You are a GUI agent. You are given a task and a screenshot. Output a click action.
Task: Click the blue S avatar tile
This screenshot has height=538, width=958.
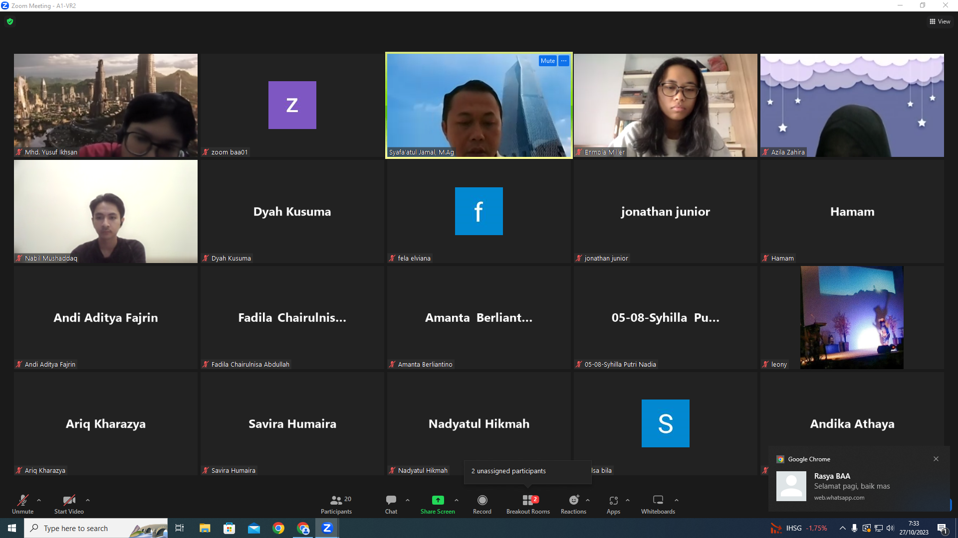[666, 423]
